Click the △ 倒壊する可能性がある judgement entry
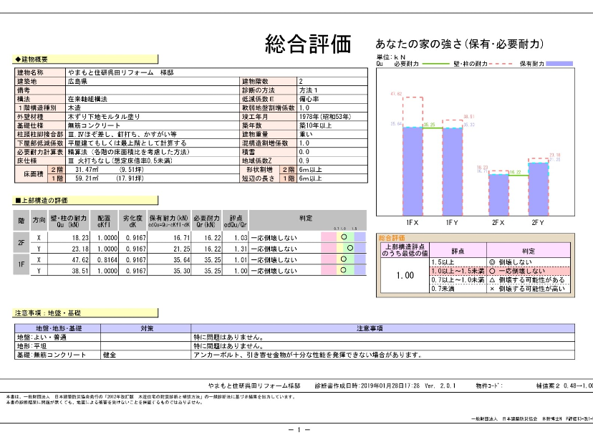 tap(527, 279)
